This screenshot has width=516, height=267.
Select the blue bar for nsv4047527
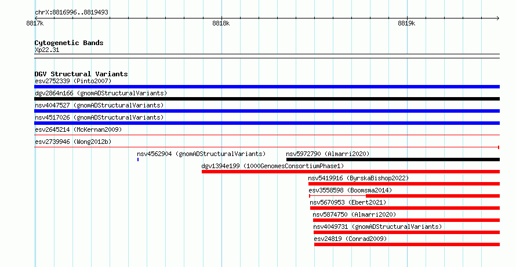[267, 111]
